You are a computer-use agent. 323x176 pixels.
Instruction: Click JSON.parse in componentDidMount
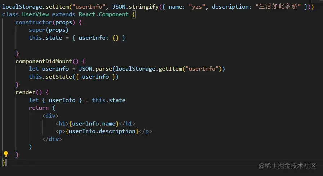click(x=96, y=69)
